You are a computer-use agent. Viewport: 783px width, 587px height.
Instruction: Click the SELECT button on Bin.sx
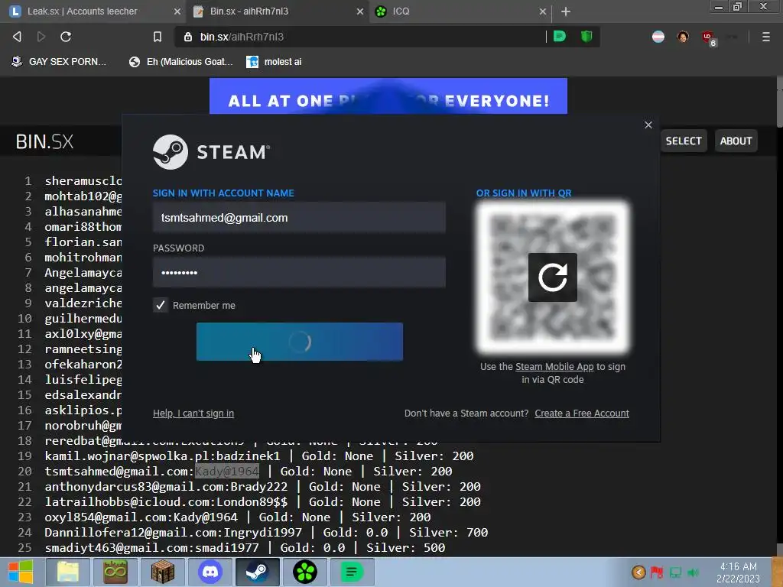point(683,141)
